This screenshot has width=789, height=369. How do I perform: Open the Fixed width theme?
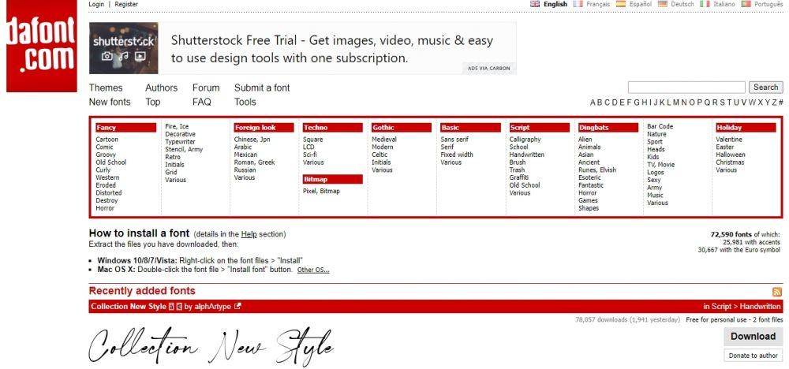point(457,155)
